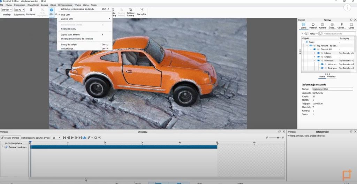Click the zoom-in magnifier beside timeline zoom slider
357x184 pixels.
283,138
